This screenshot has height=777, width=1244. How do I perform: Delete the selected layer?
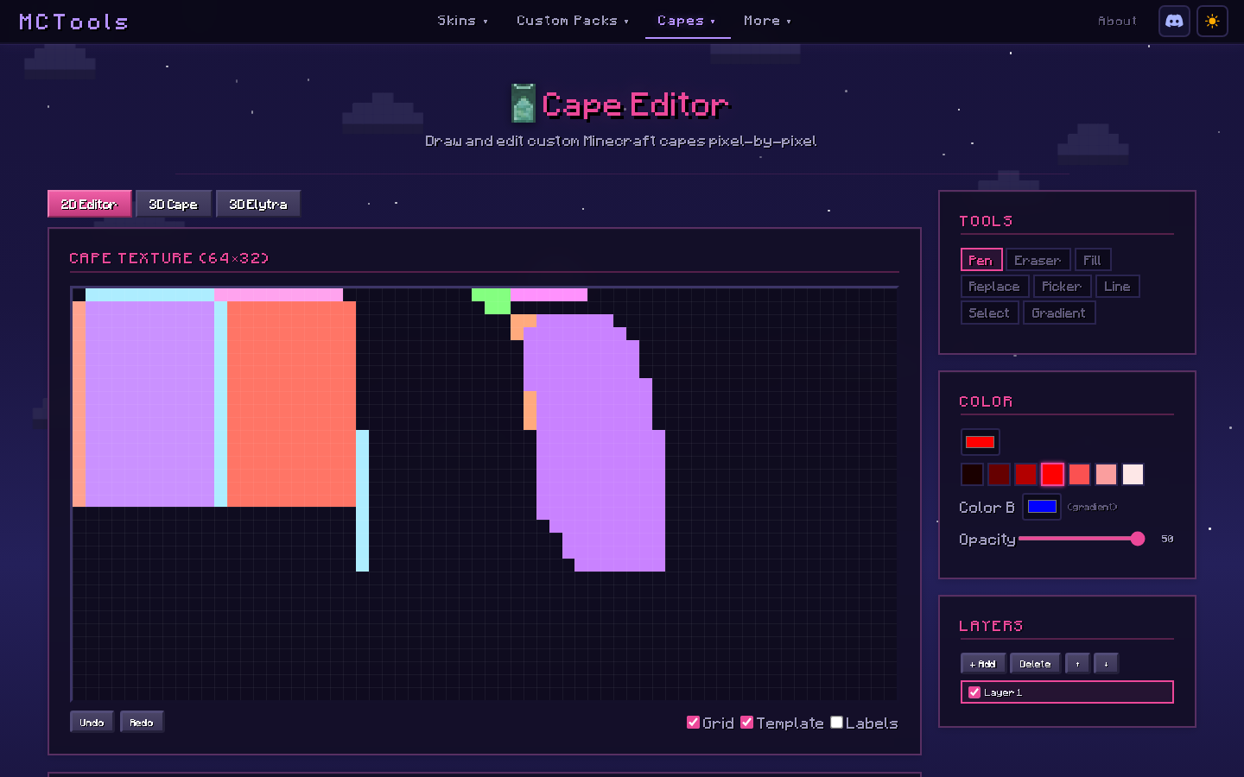coord(1035,663)
